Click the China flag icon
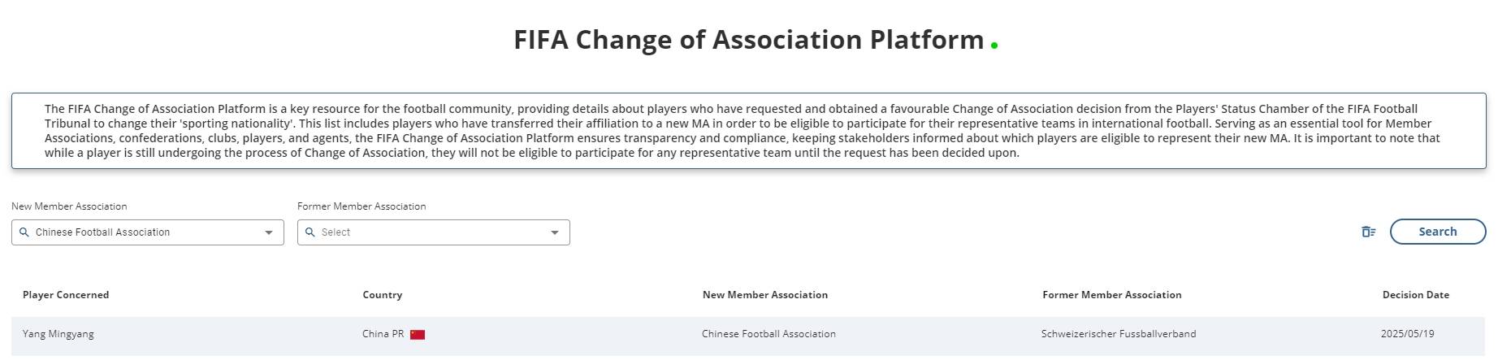1511x360 pixels. coord(418,335)
